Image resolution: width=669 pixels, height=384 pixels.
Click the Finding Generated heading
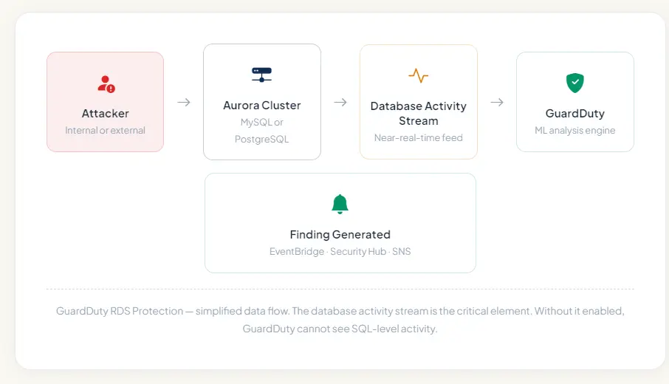coord(340,234)
